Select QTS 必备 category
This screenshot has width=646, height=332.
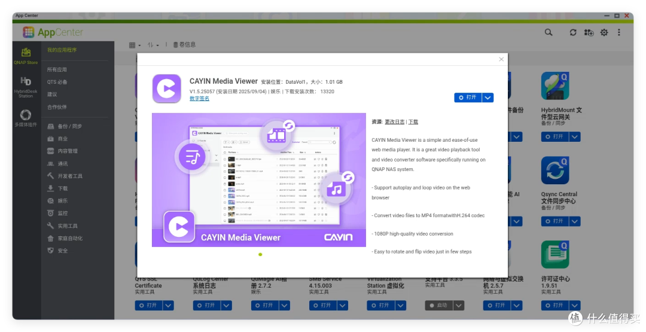tap(57, 82)
